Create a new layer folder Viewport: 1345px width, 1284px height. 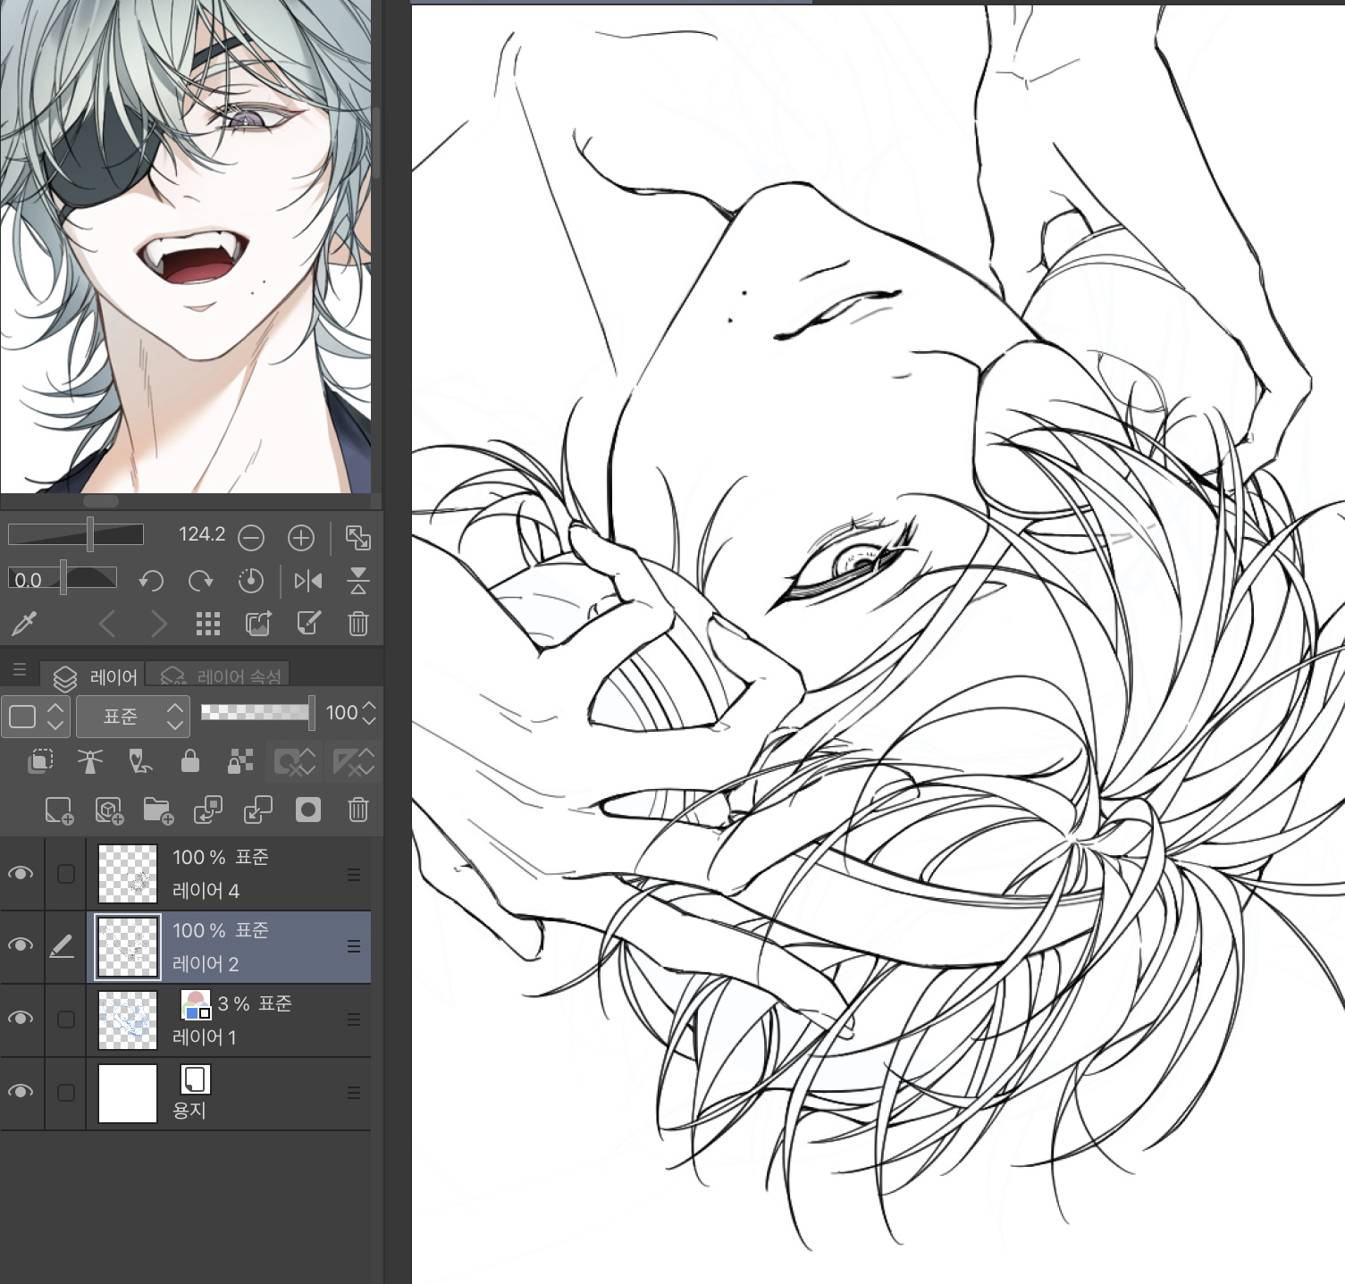[x=157, y=810]
